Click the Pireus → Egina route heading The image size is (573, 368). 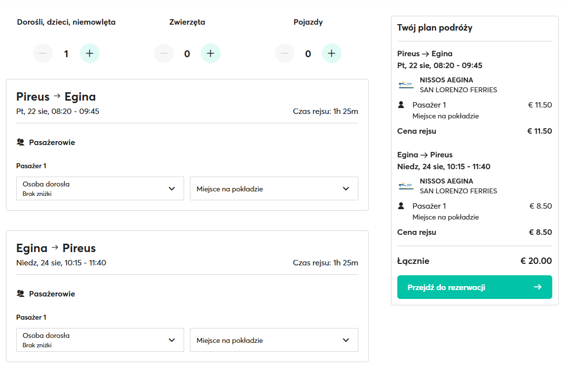(x=56, y=96)
